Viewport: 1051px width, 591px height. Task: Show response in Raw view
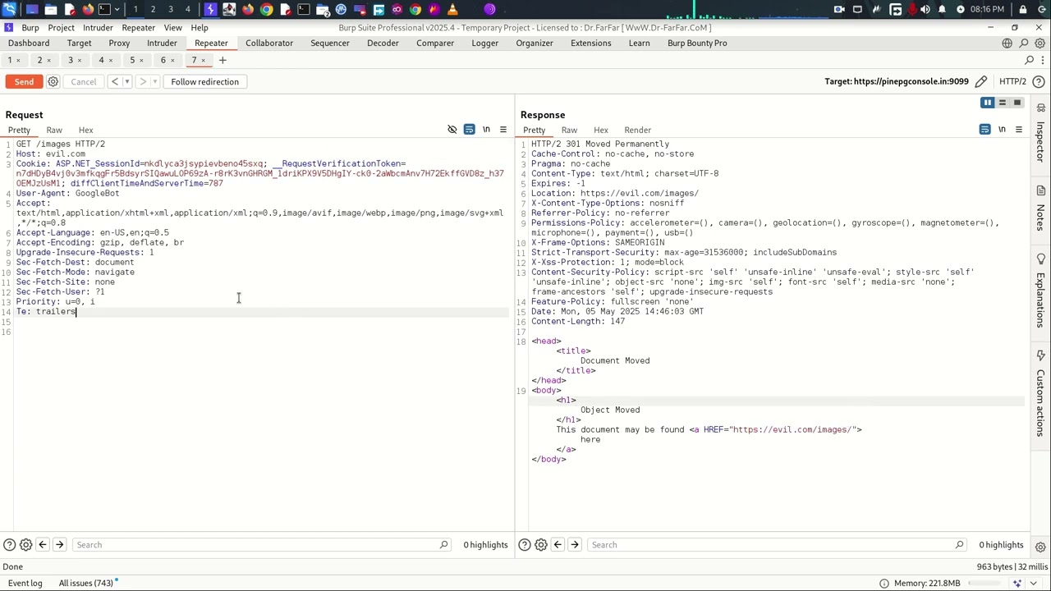click(569, 131)
